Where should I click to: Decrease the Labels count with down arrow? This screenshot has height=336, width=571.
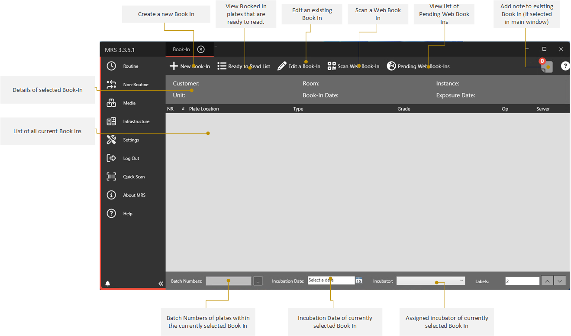560,281
